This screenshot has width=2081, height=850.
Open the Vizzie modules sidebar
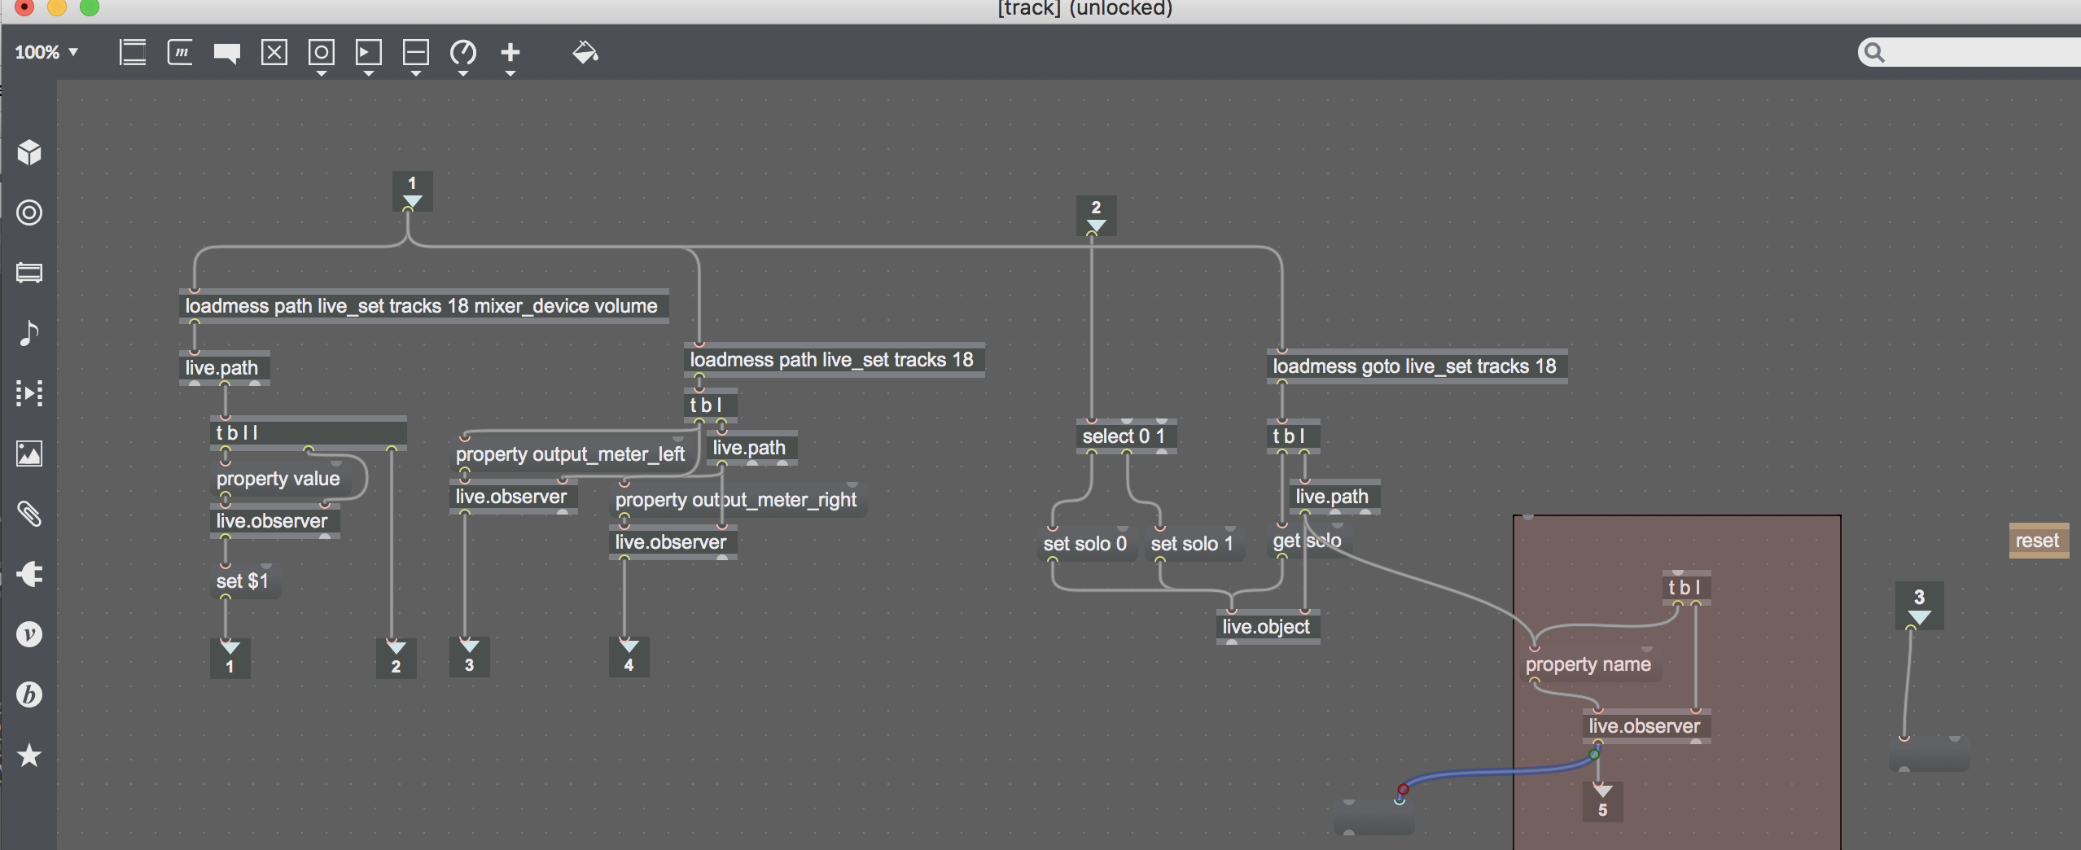pos(29,634)
